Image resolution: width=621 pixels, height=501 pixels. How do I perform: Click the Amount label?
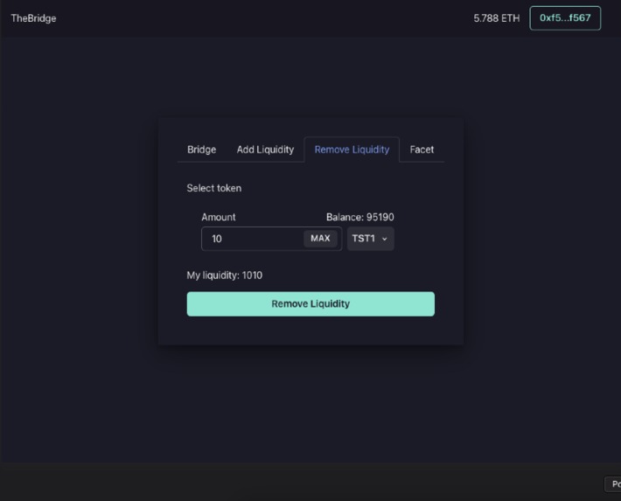tap(218, 217)
